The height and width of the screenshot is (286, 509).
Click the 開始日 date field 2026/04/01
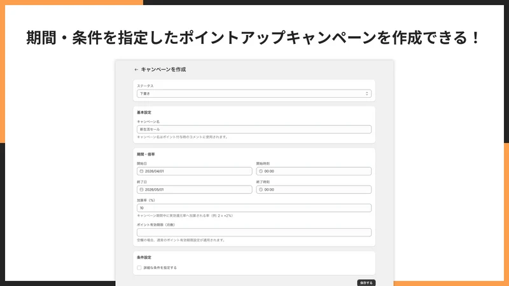click(195, 171)
